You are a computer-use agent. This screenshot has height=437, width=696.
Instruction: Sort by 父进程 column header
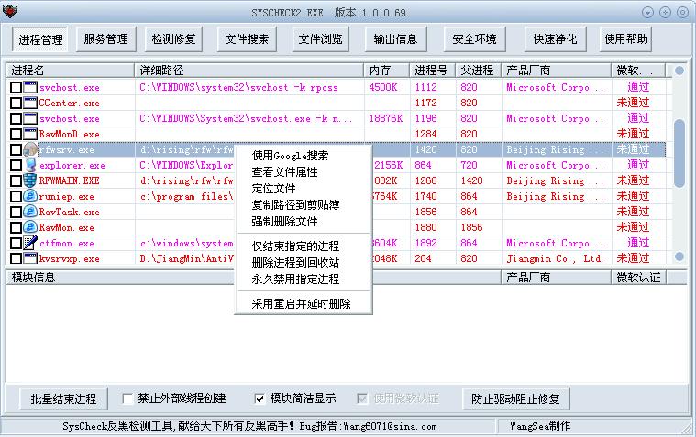[x=479, y=71]
